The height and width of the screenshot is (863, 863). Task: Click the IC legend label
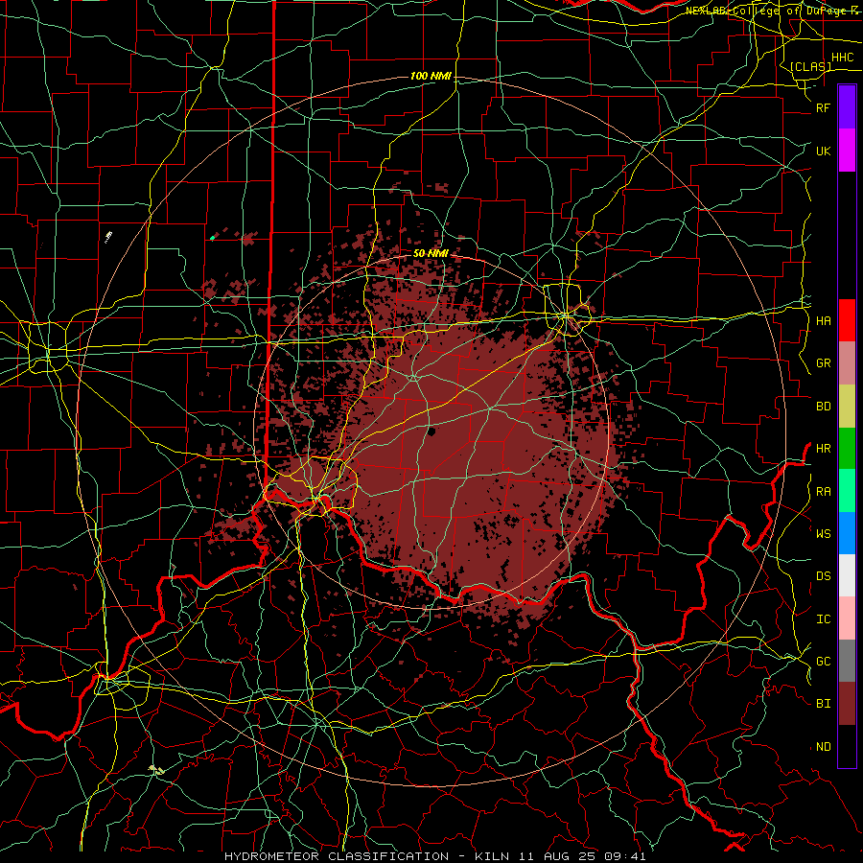(x=823, y=619)
